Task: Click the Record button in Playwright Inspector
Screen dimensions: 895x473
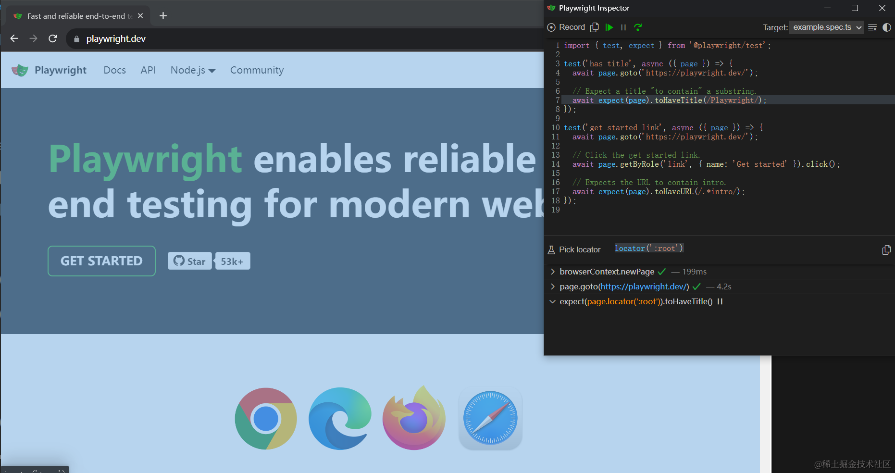Action: [x=566, y=27]
